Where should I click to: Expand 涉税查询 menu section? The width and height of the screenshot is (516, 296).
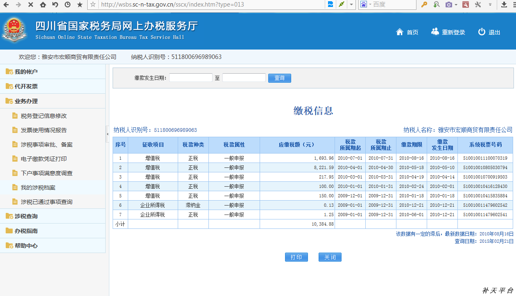click(52, 216)
